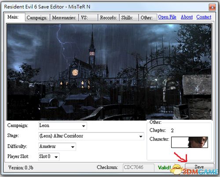The height and width of the screenshot is (177, 220).
Task: Go to the Records tab
Action: (108, 18)
